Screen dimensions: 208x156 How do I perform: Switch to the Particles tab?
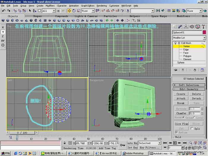pyautogui.click(x=110, y=16)
